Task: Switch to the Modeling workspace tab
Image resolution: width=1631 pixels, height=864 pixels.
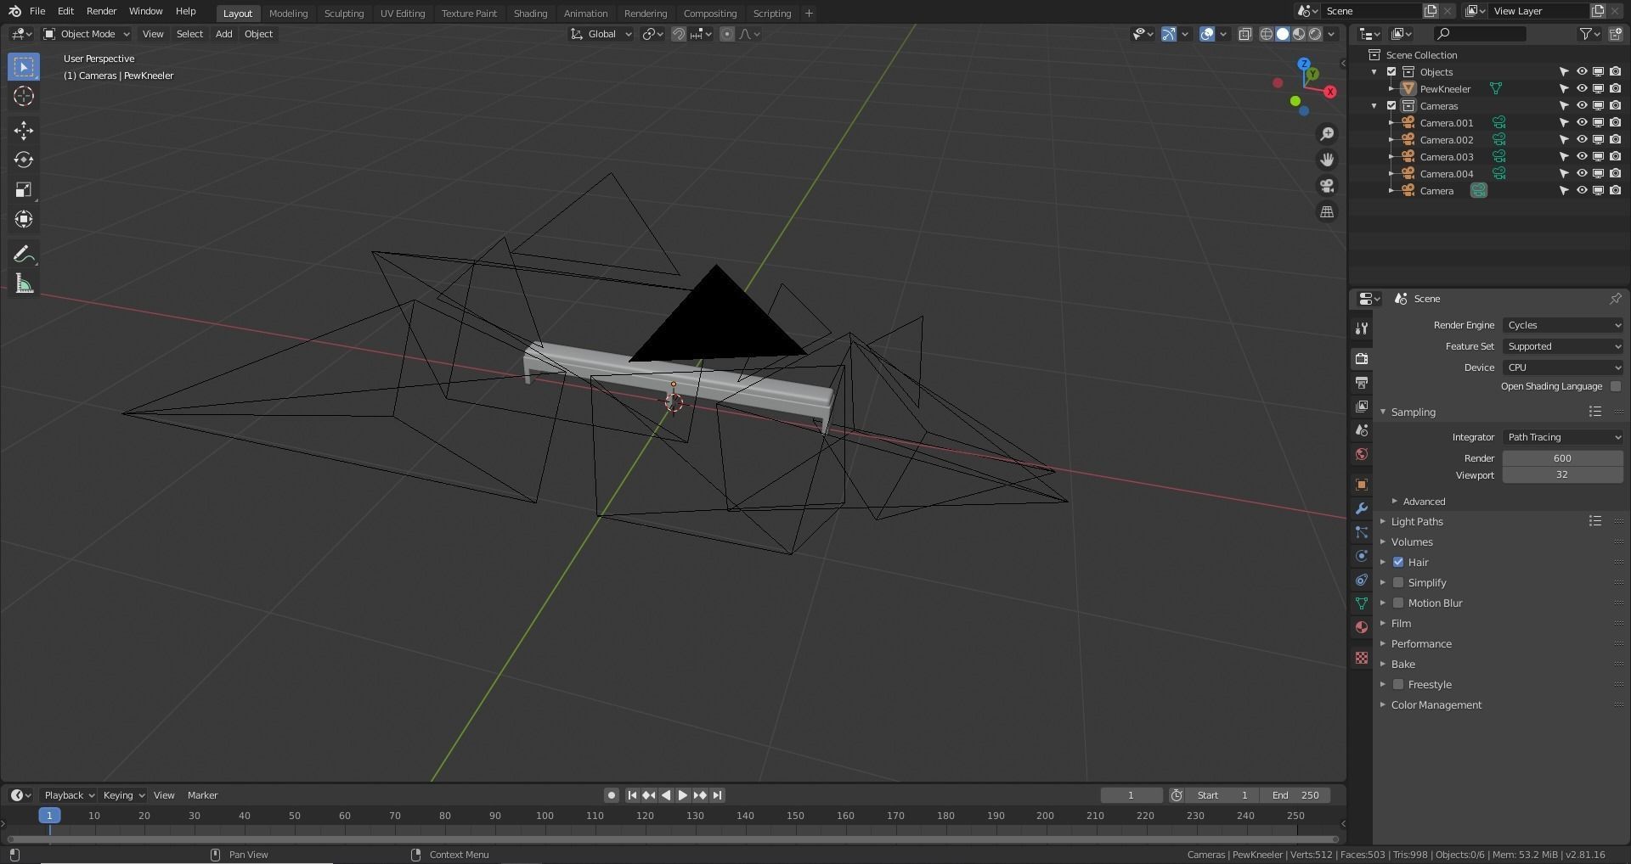Action: pyautogui.click(x=288, y=14)
